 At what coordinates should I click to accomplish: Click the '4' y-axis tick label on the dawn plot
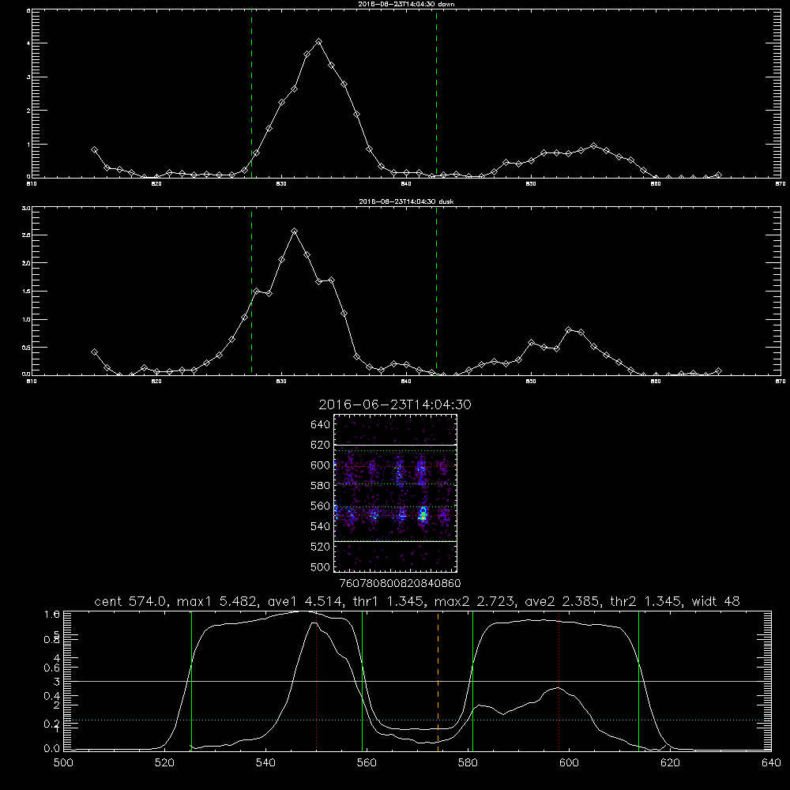pos(28,43)
